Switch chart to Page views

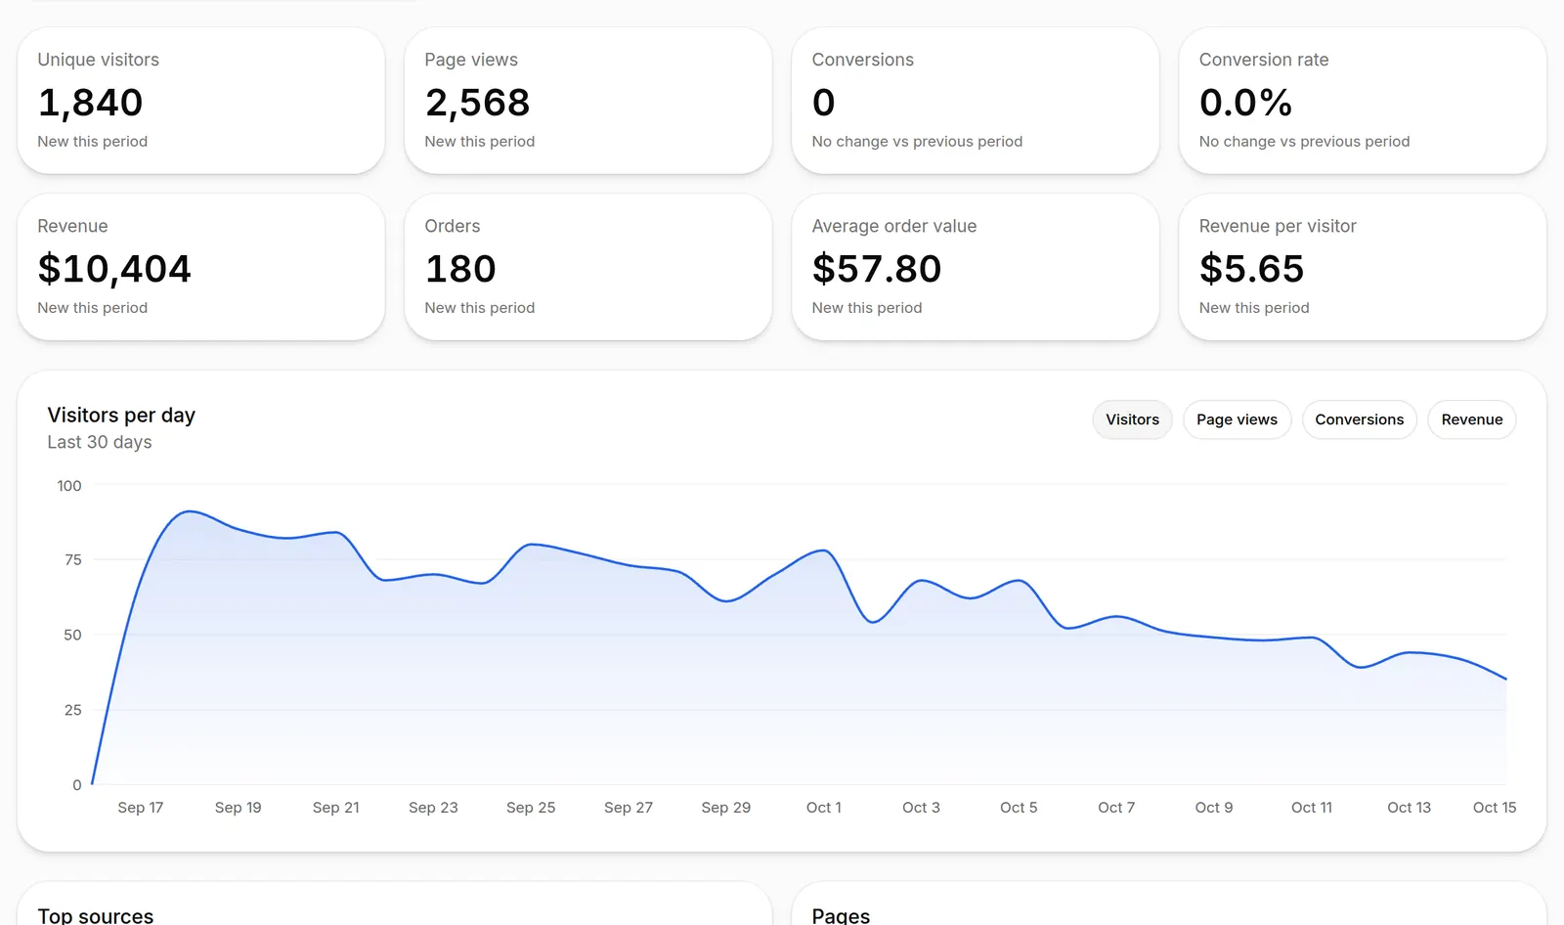pyautogui.click(x=1237, y=419)
